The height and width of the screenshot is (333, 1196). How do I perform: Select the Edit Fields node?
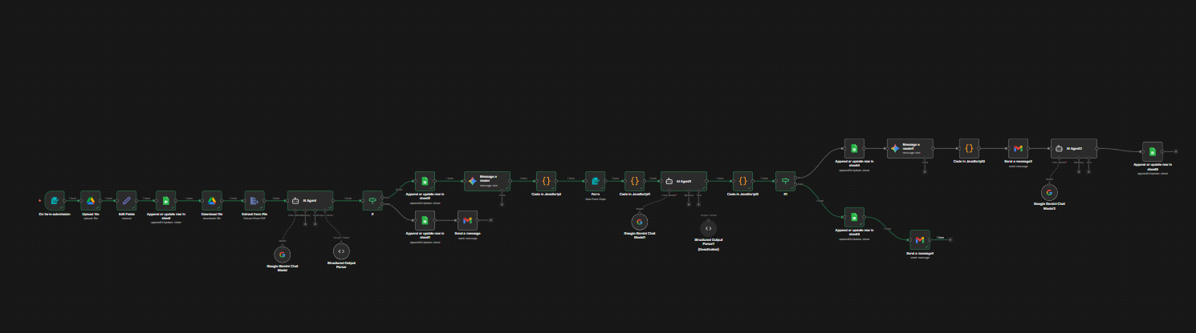[128, 200]
